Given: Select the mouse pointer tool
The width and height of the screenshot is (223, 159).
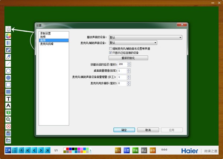Looking at the screenshot, I should 8,29.
